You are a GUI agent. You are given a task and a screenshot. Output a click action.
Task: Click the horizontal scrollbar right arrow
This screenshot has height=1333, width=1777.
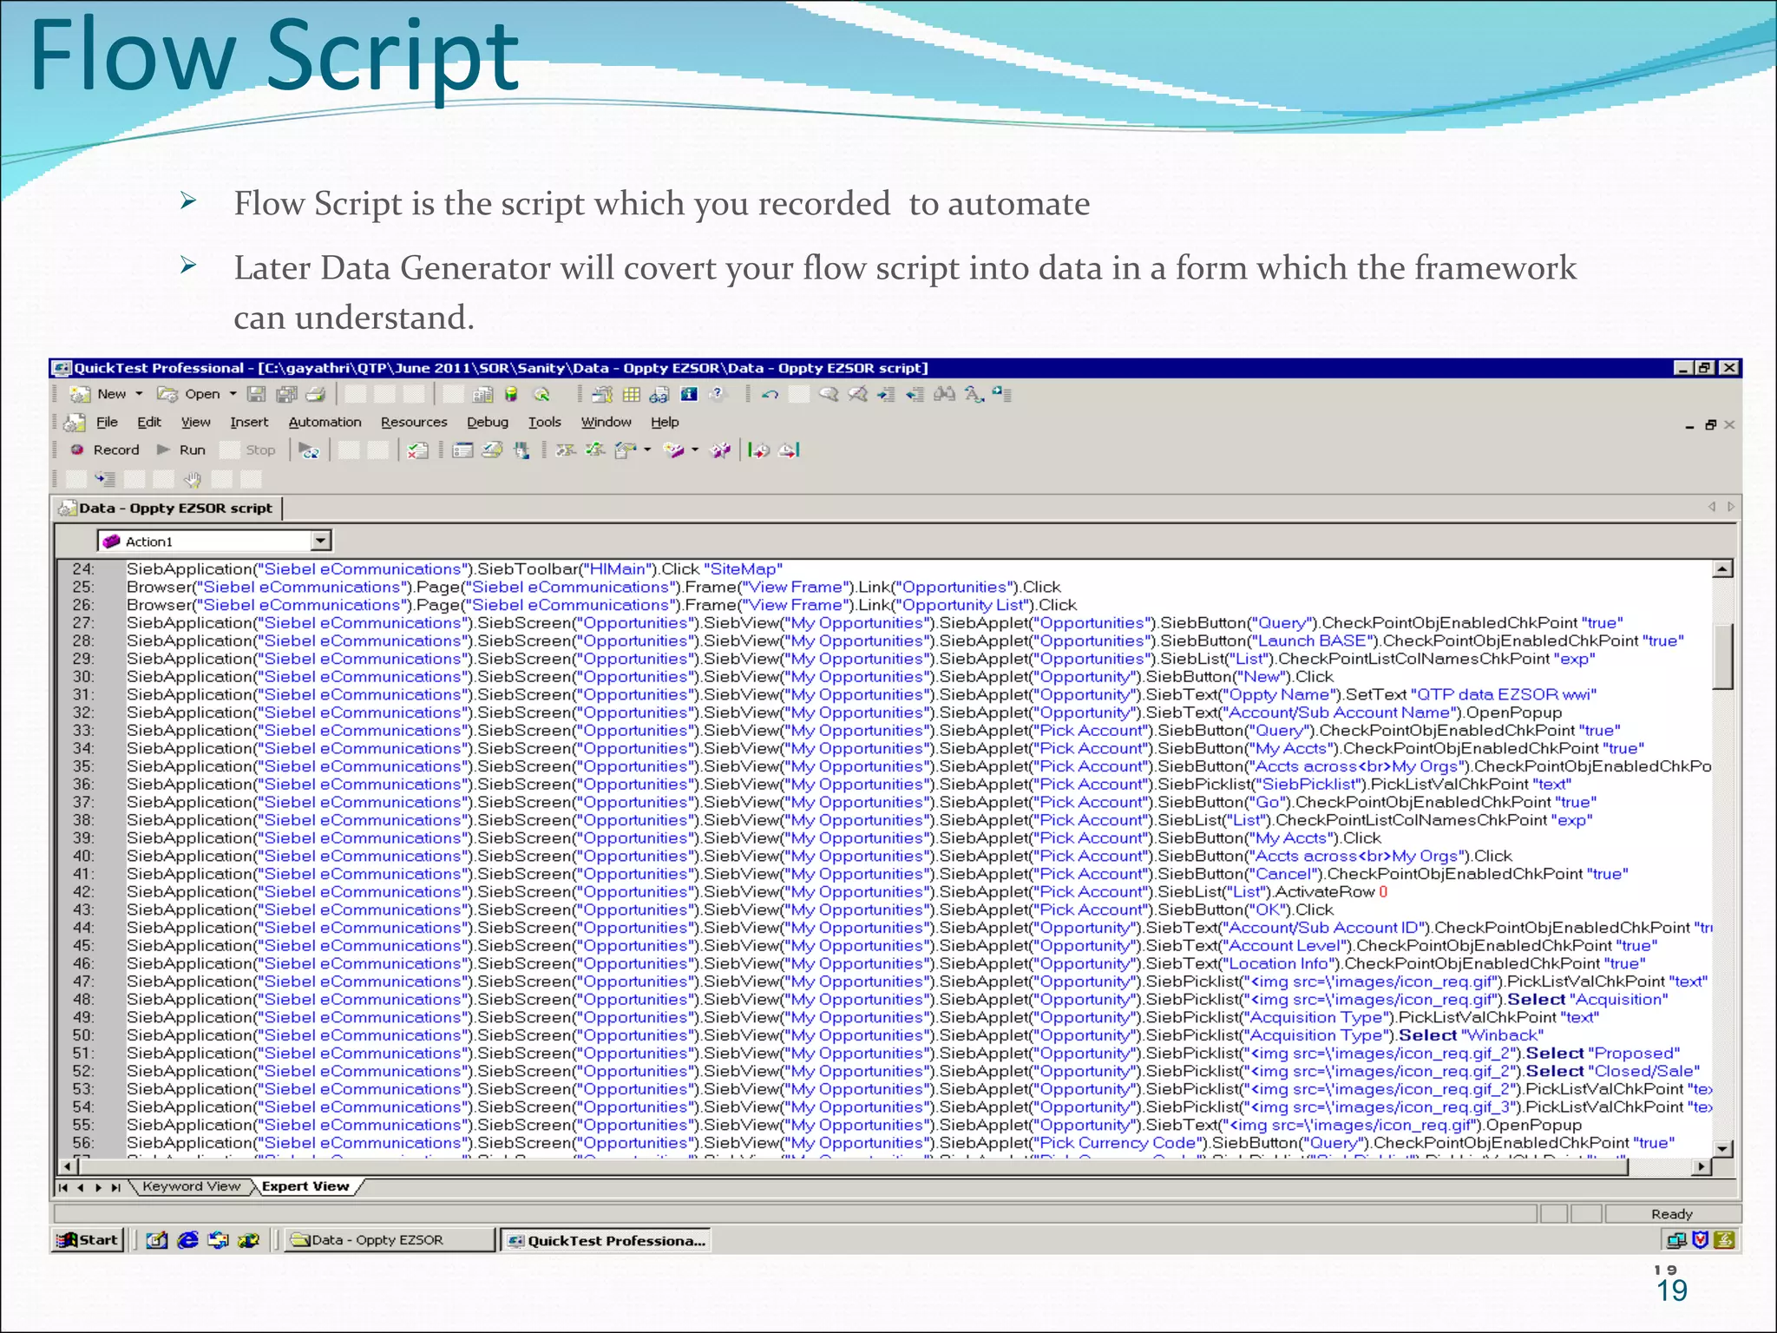(x=1702, y=1166)
